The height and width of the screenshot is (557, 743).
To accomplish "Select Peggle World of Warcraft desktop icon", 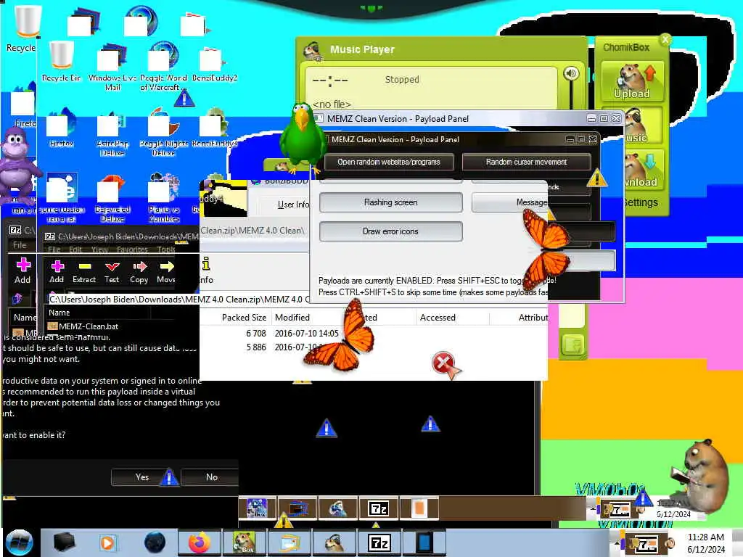I will coord(163,67).
